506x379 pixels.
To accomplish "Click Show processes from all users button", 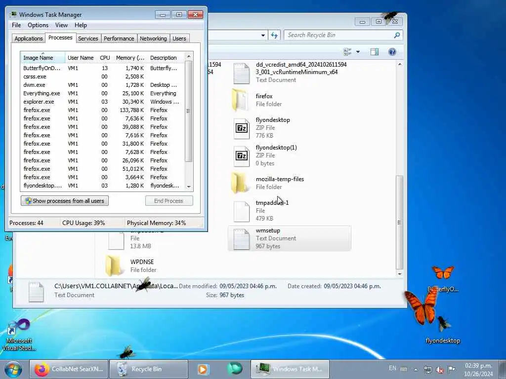I will point(65,201).
